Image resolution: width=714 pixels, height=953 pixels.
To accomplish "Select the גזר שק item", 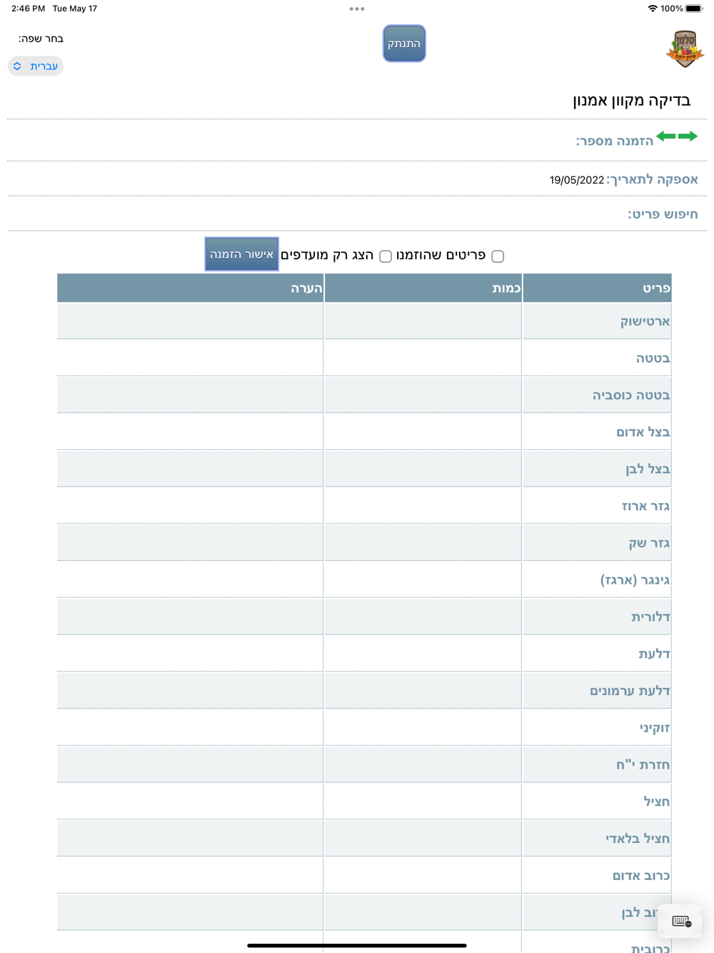I will coord(649,544).
